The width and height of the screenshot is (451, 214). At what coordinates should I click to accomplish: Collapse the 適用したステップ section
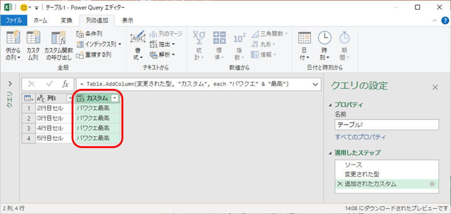tap(330, 152)
